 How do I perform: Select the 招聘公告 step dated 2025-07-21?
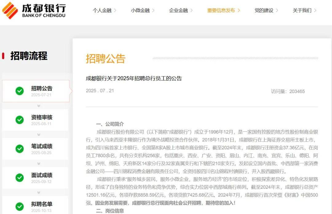(x=41, y=91)
